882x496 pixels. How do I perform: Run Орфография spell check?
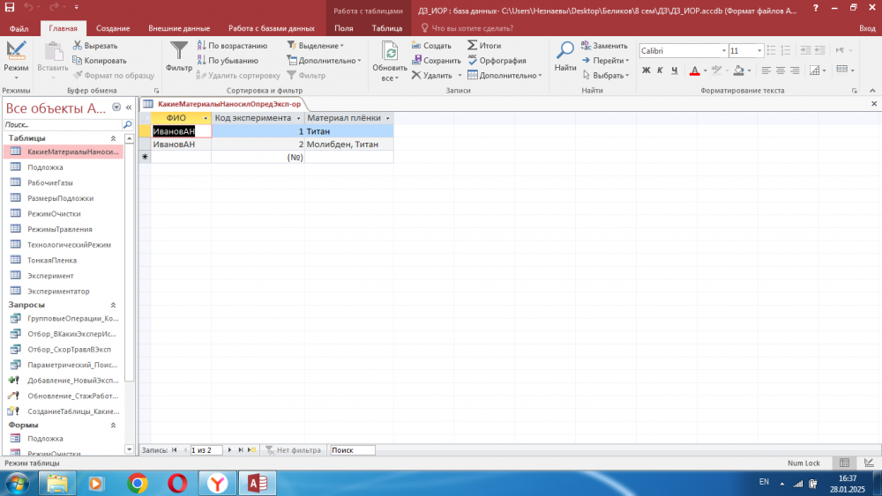(x=497, y=61)
